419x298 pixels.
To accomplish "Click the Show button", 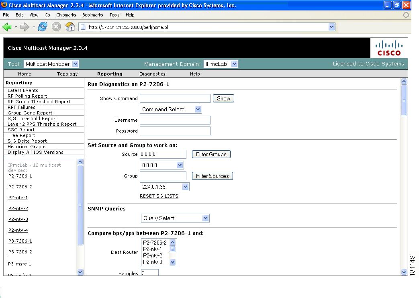I will coord(223,98).
